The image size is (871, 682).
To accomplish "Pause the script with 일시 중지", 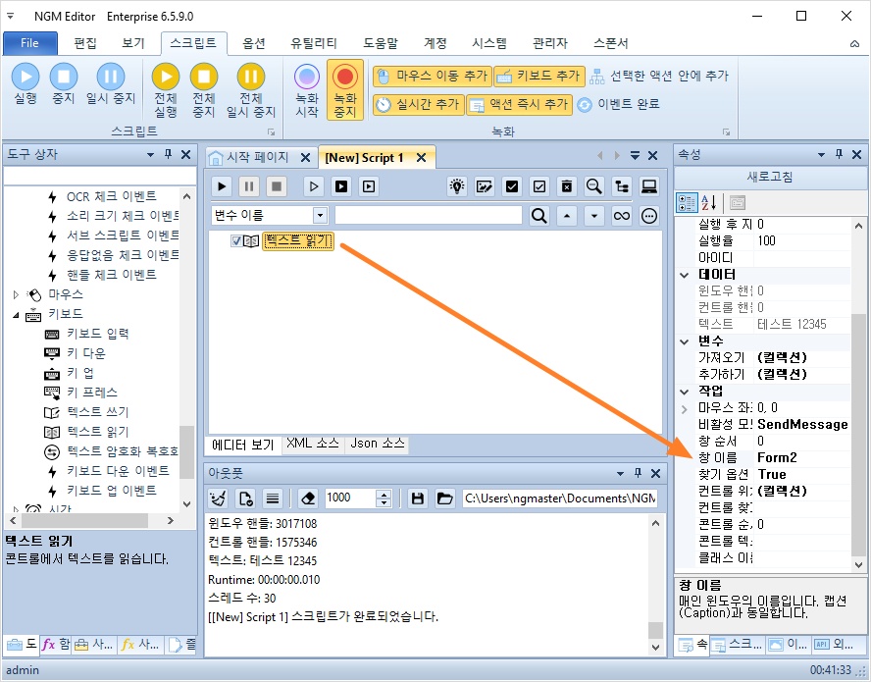I will click(x=111, y=84).
